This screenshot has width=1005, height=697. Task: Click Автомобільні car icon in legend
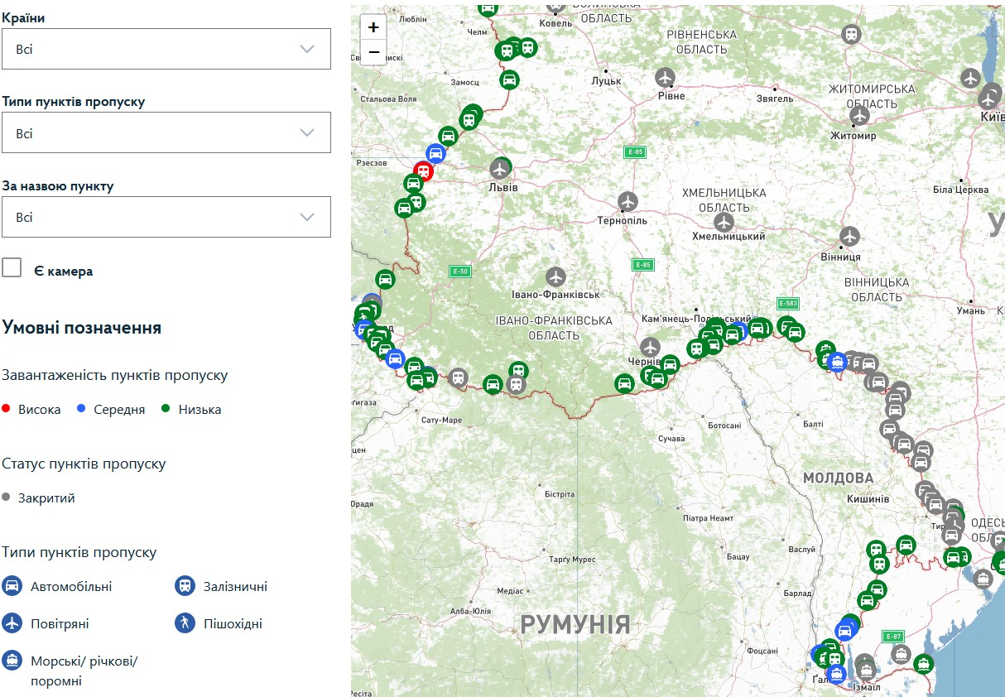[12, 586]
